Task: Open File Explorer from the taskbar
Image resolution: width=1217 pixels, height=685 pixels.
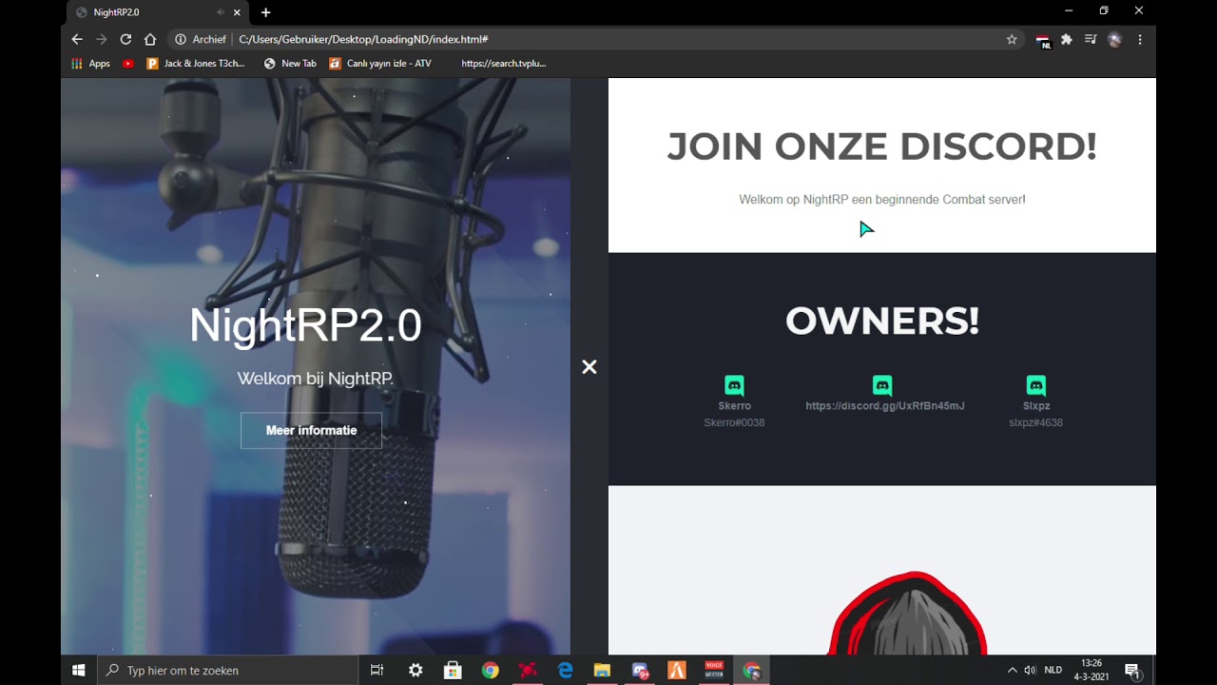Action: point(602,670)
